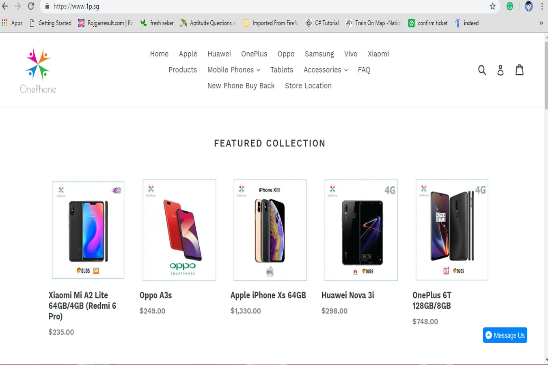
Task: Click the Grammarly extension icon
Action: click(x=510, y=6)
